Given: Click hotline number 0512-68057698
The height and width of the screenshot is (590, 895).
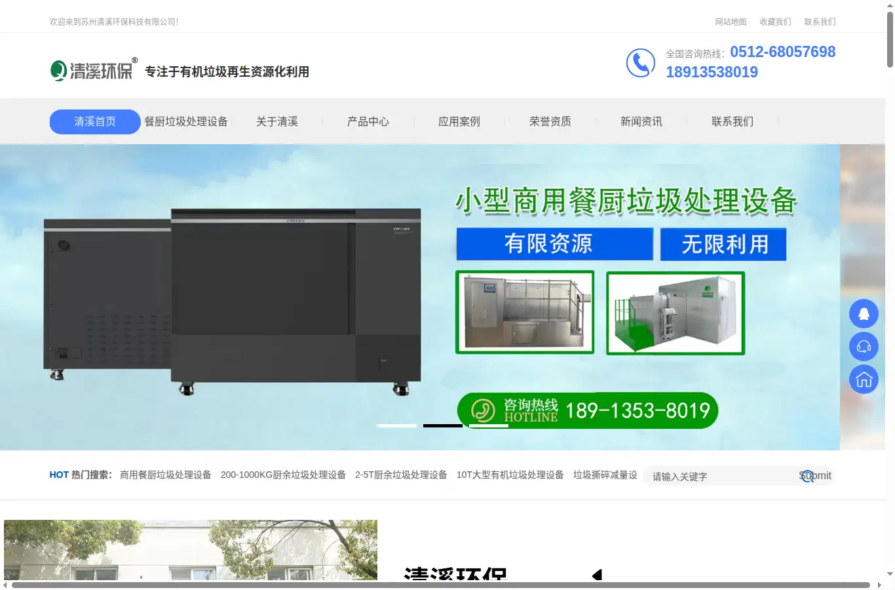Looking at the screenshot, I should point(783,52).
